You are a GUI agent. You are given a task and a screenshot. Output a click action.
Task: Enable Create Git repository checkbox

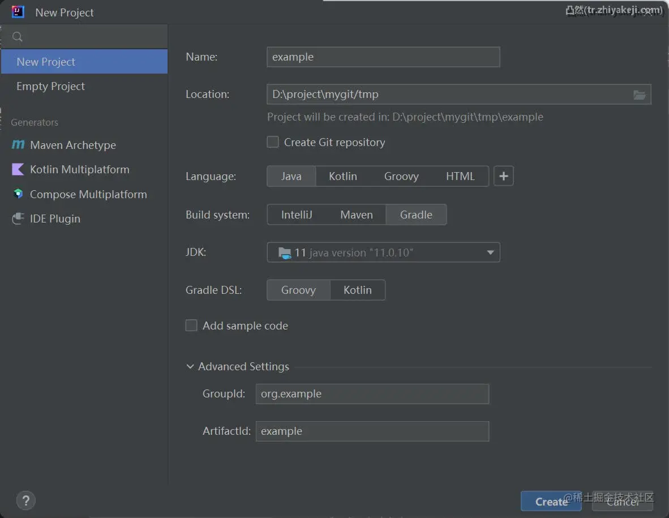point(273,142)
